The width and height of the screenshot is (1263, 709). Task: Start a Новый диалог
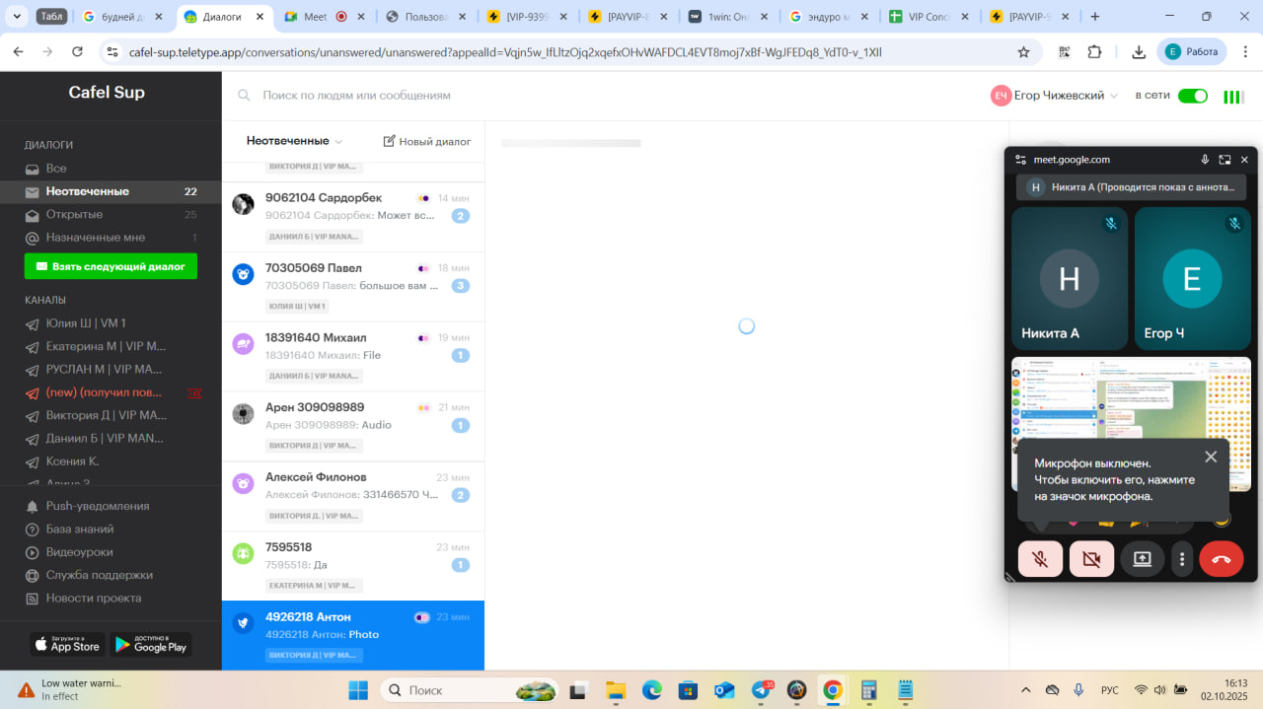(x=426, y=141)
